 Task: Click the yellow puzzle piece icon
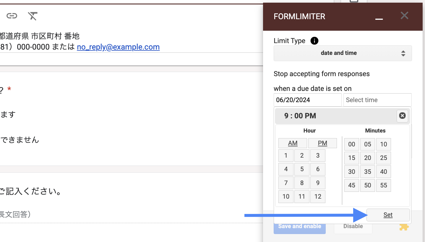click(x=404, y=226)
